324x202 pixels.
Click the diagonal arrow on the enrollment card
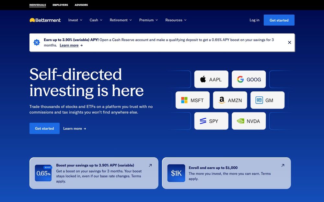pyautogui.click(x=283, y=165)
